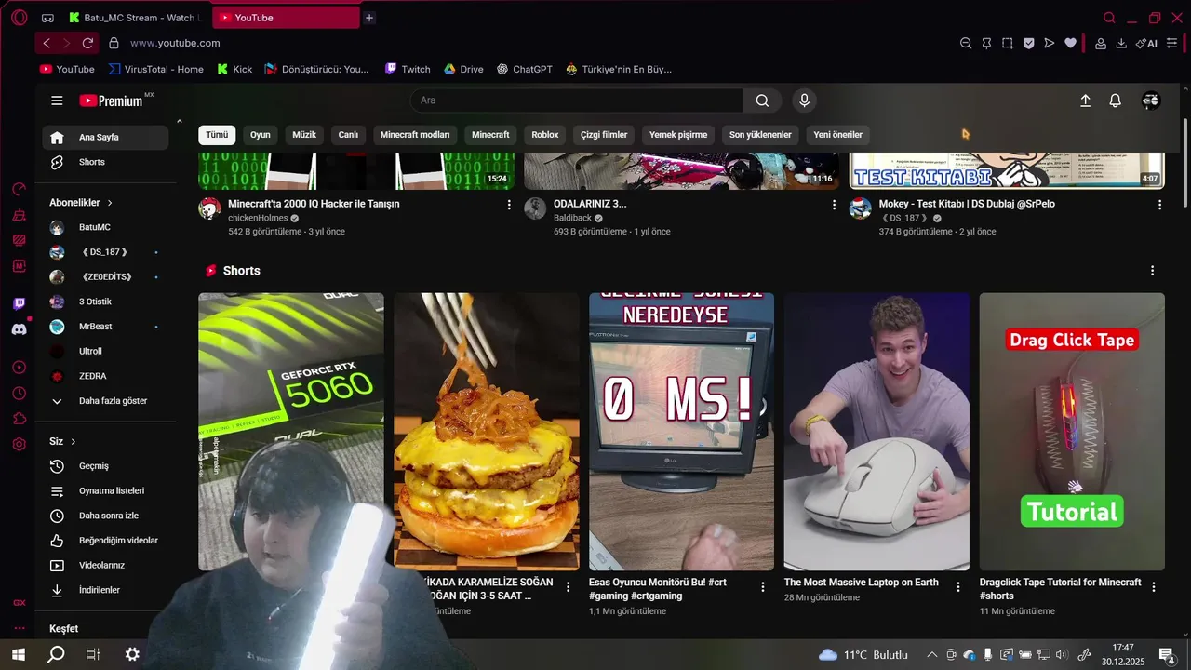This screenshot has width=1191, height=670.
Task: Select the Tümü filter chip
Action: [217, 135]
